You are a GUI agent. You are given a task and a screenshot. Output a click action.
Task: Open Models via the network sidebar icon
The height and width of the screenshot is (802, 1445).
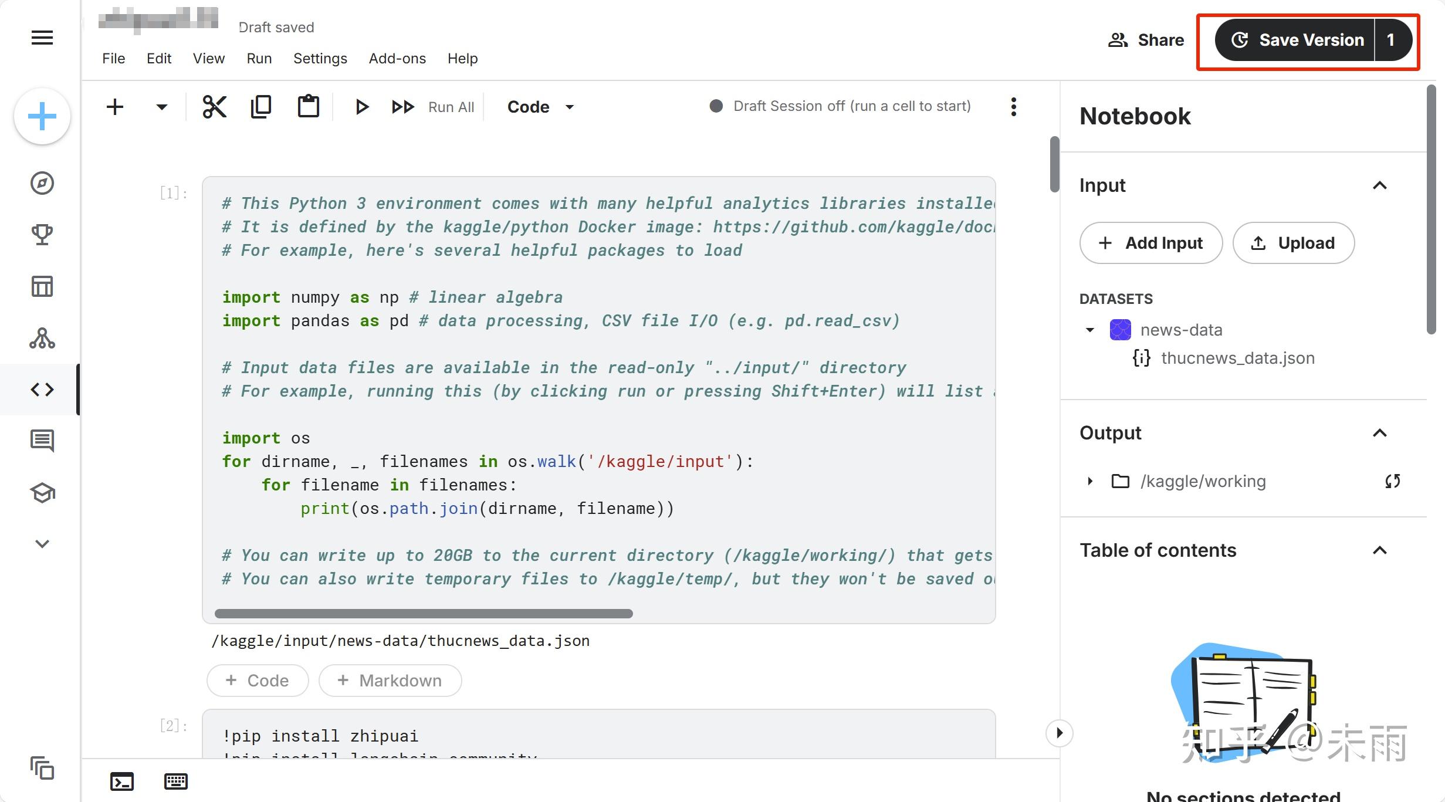coord(42,338)
